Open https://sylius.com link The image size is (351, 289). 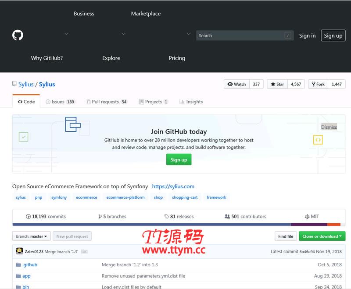[x=173, y=186]
